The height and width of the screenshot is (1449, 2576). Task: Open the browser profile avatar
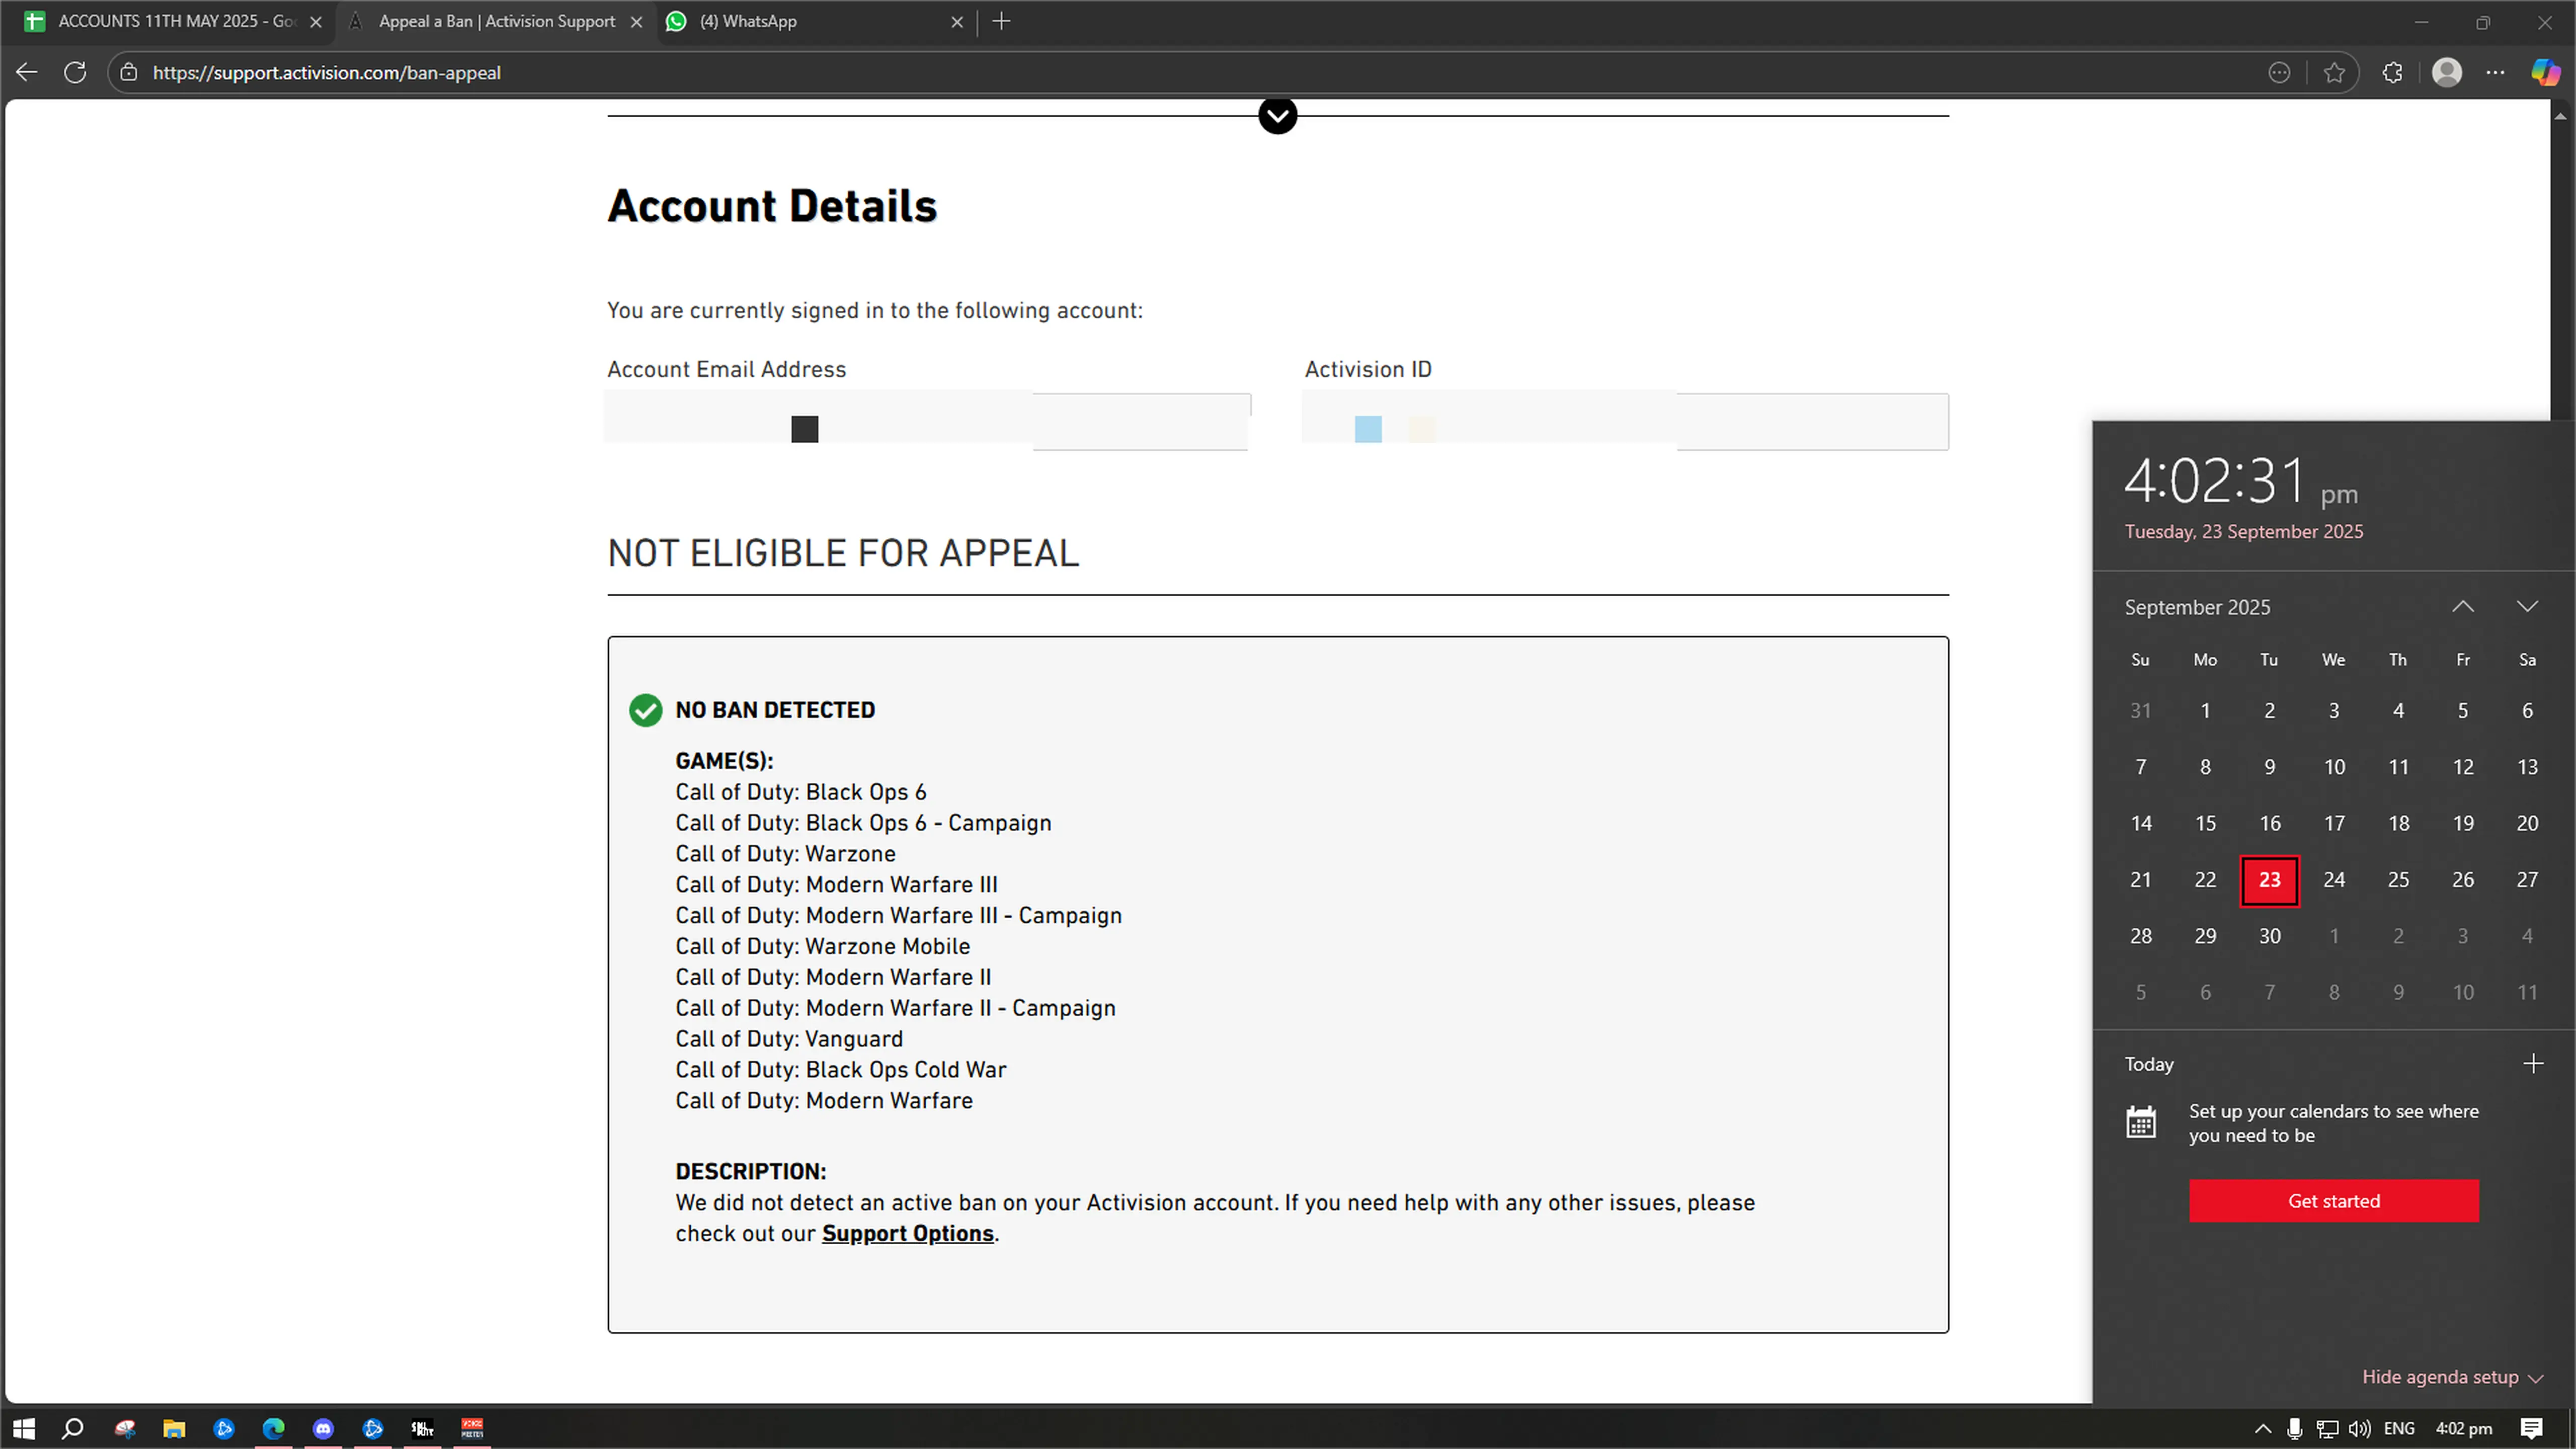(x=2447, y=72)
